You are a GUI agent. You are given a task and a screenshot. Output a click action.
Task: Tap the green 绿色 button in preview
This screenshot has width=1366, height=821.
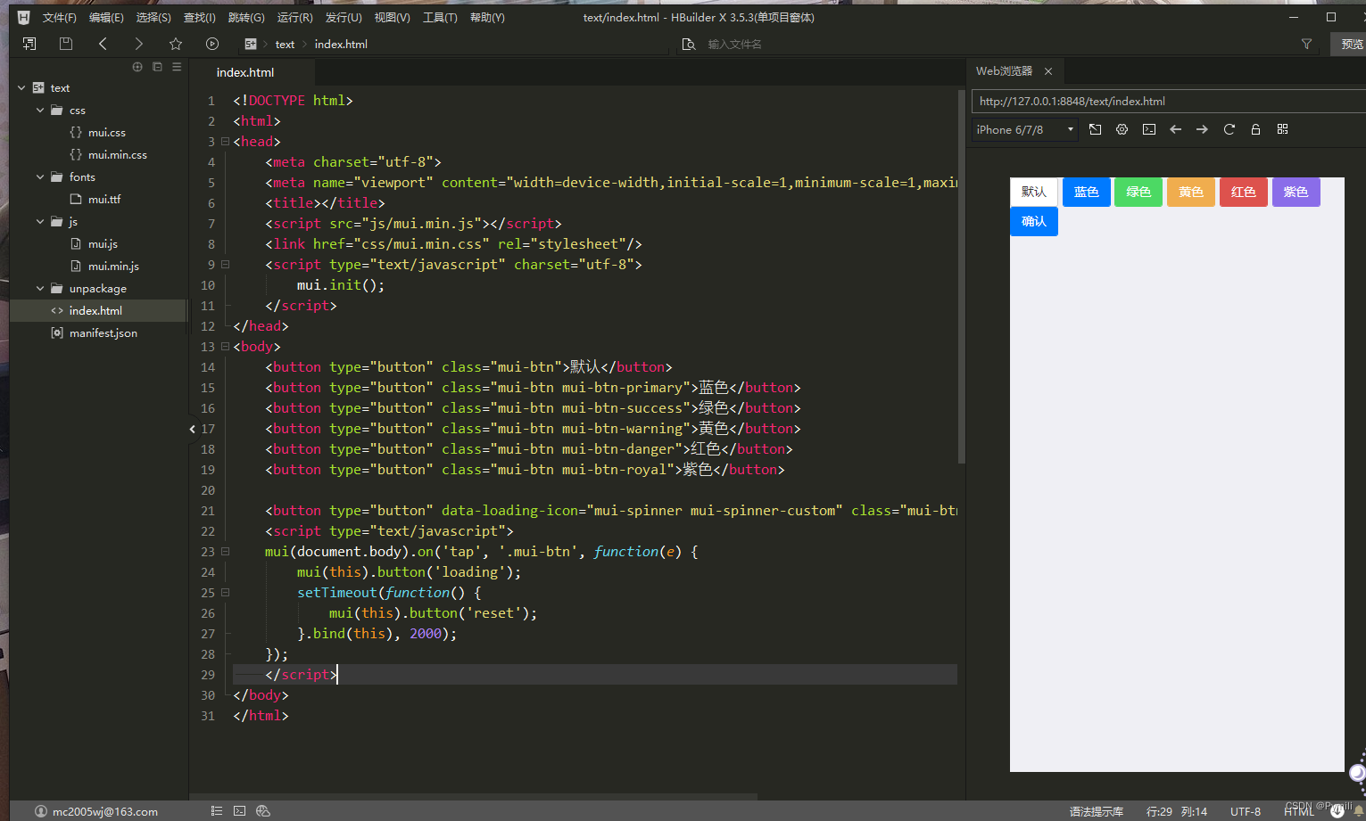[x=1138, y=192]
